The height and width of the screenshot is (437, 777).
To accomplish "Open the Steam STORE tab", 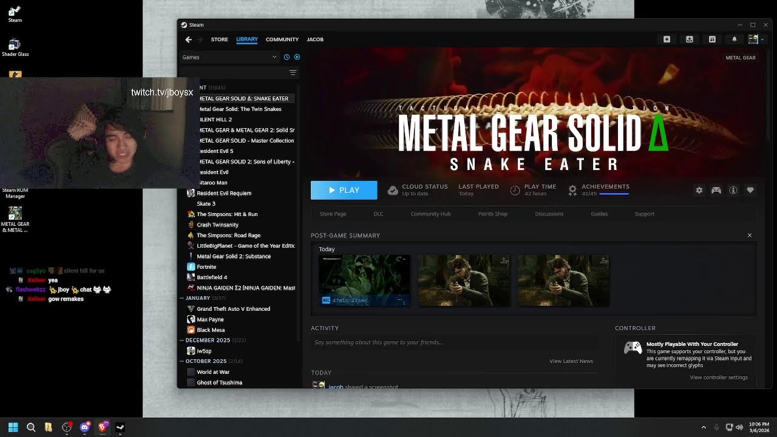I will pyautogui.click(x=219, y=39).
